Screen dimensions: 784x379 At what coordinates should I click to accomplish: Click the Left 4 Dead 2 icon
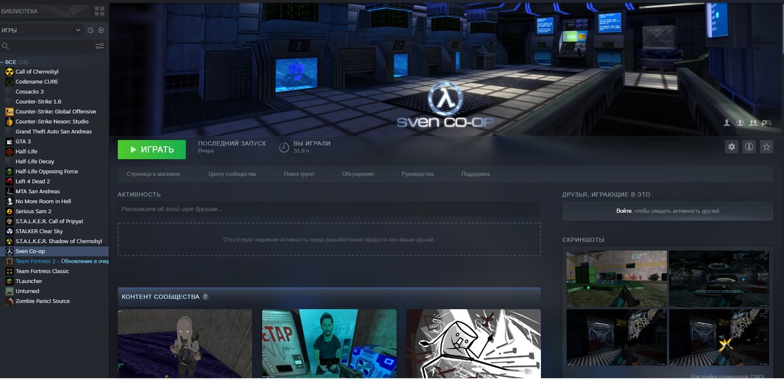pos(9,182)
